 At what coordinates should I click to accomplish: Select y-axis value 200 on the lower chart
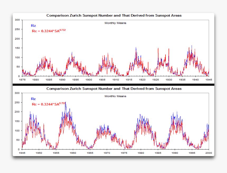pos(17,112)
